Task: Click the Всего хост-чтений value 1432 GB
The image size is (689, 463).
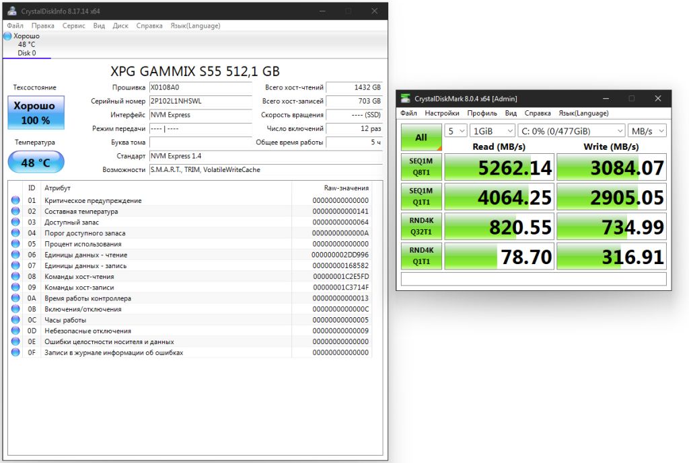Action: tap(354, 87)
